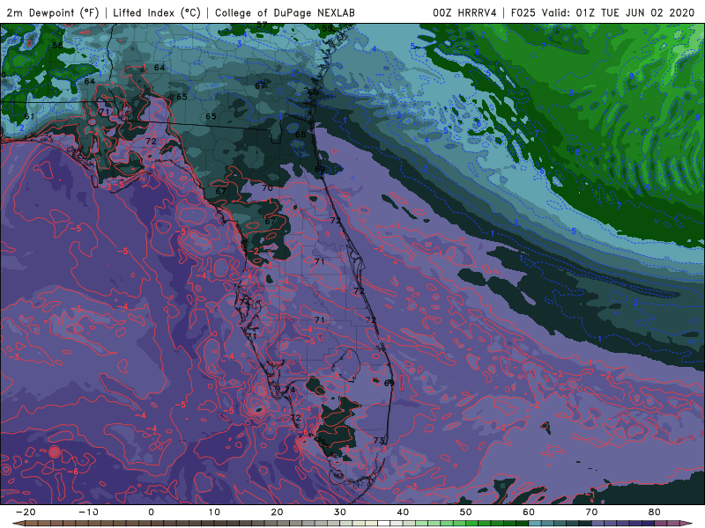Click the -20 label on the color scale
The image size is (705, 528).
click(x=26, y=512)
